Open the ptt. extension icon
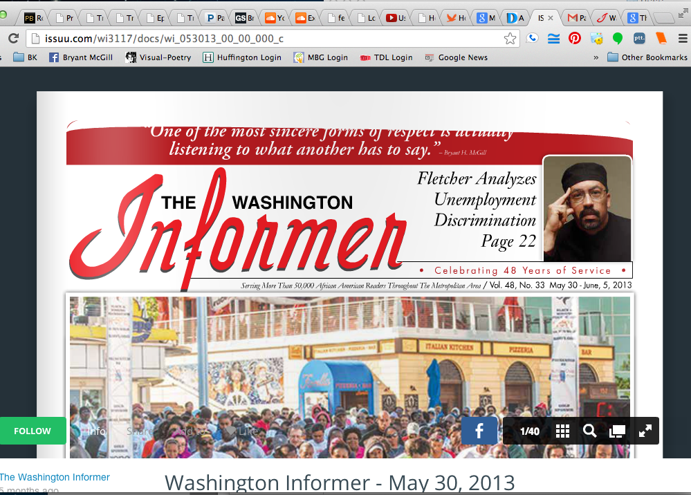The image size is (691, 495). click(639, 38)
